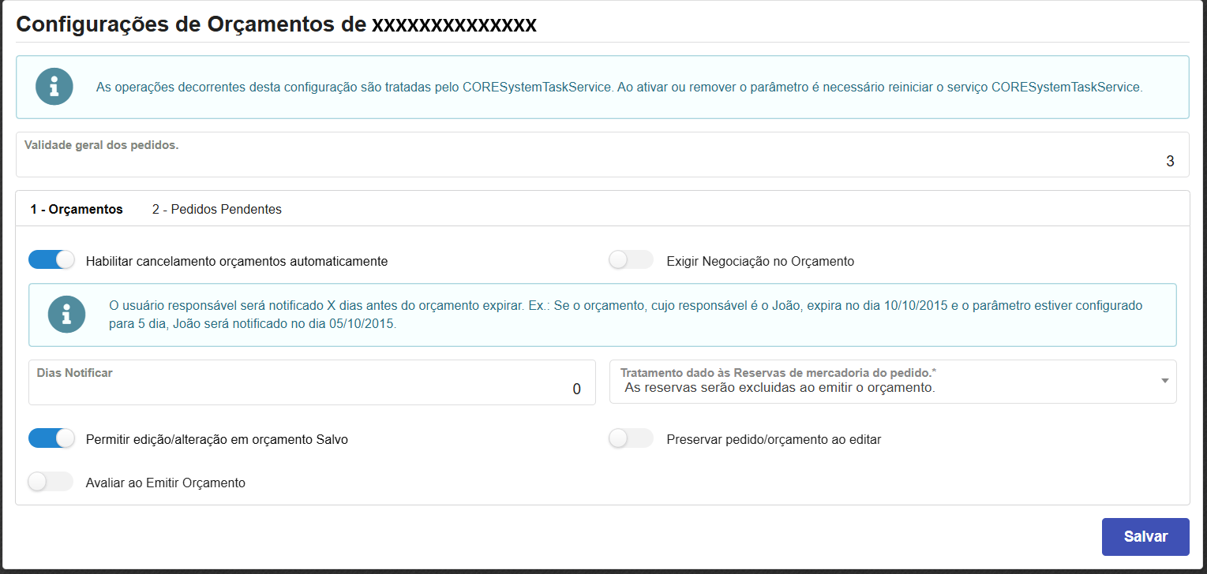This screenshot has height=574, width=1207.
Task: Click the value 3 in Validade geral field
Action: click(x=1170, y=162)
